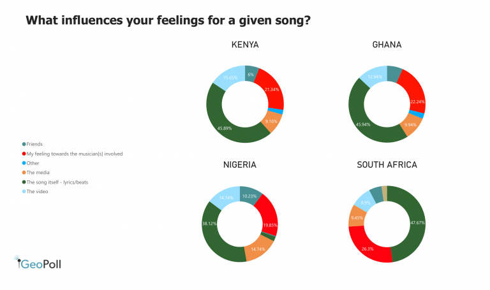This screenshot has height=290, width=490.
Task: Click the GeoPoll logo
Action: 38,264
